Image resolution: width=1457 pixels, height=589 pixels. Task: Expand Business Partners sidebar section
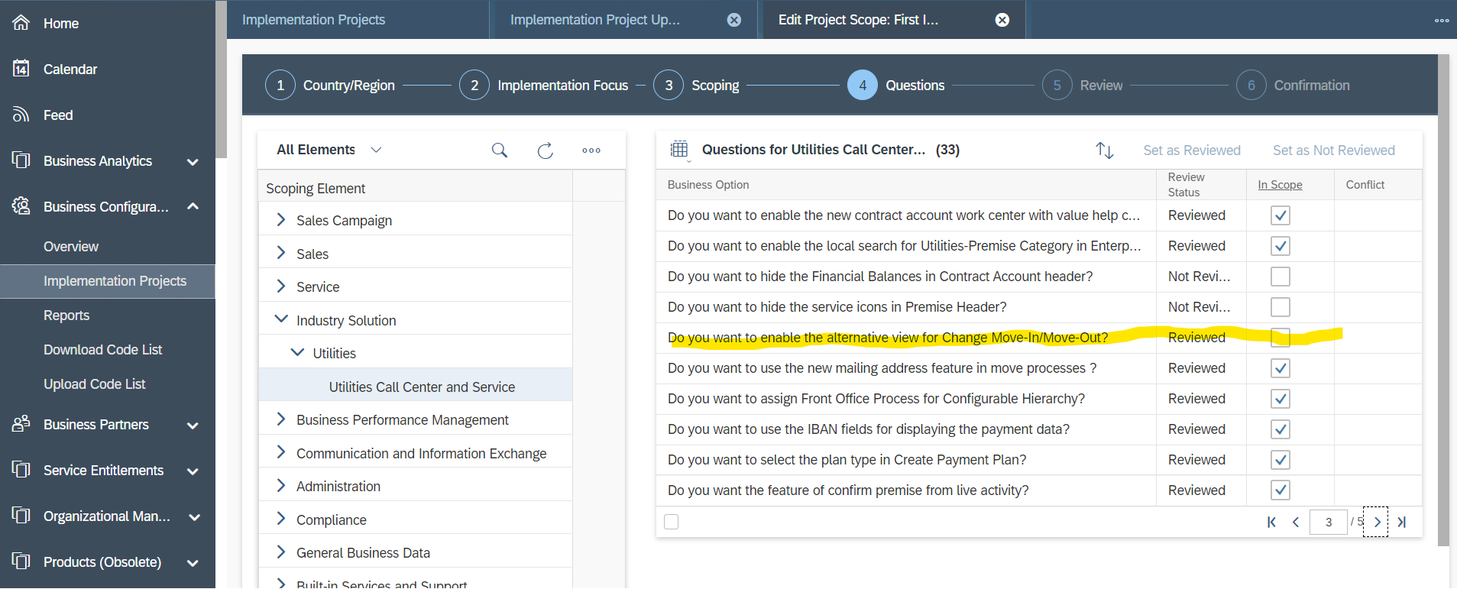tap(193, 426)
